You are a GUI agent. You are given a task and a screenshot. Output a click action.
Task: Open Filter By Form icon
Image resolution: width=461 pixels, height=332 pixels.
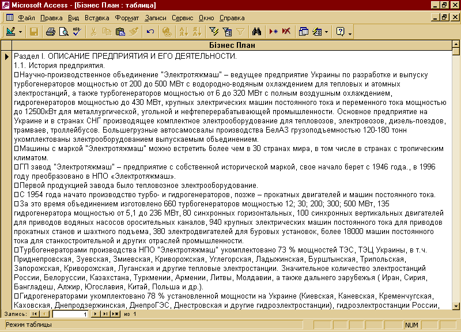(x=227, y=32)
